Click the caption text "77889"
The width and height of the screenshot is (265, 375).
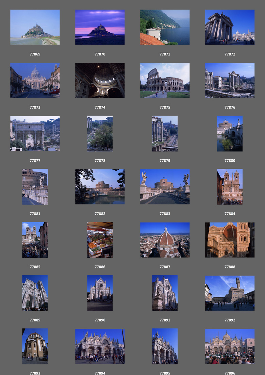click(x=35, y=320)
